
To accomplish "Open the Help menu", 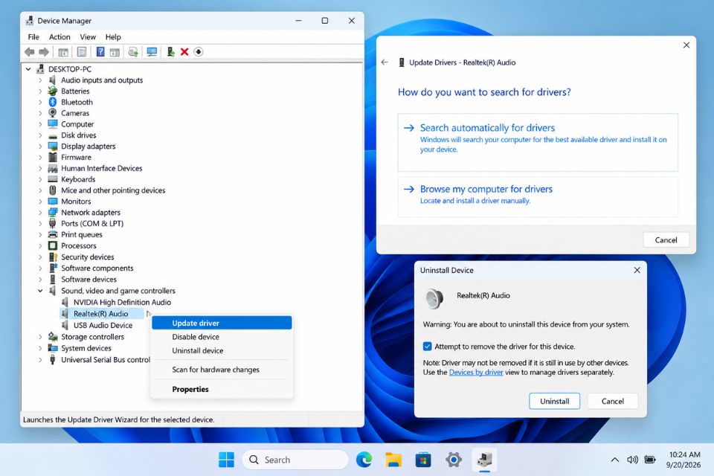I will [x=113, y=37].
